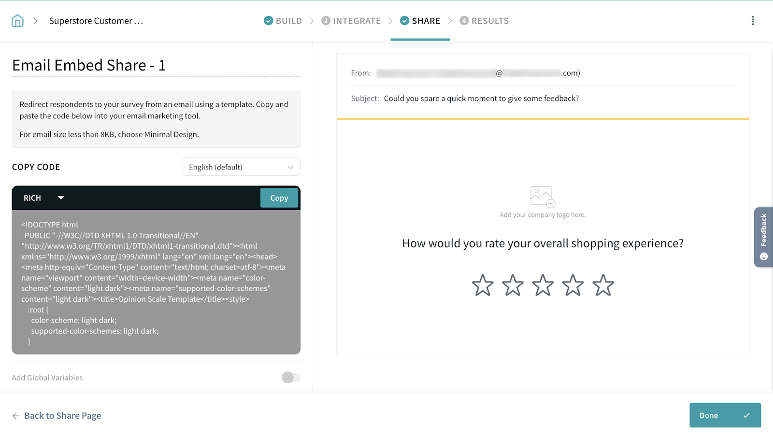
Task: Go to the BUILD step
Action: (x=283, y=21)
